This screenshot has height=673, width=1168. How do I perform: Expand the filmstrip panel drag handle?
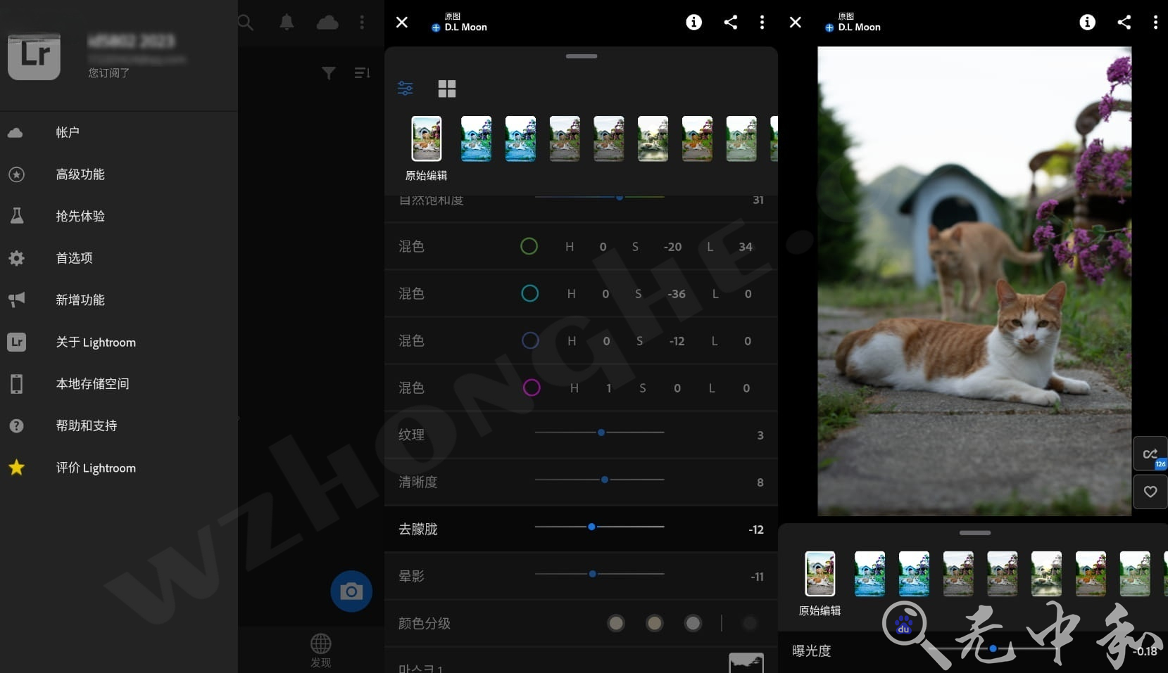(x=975, y=533)
